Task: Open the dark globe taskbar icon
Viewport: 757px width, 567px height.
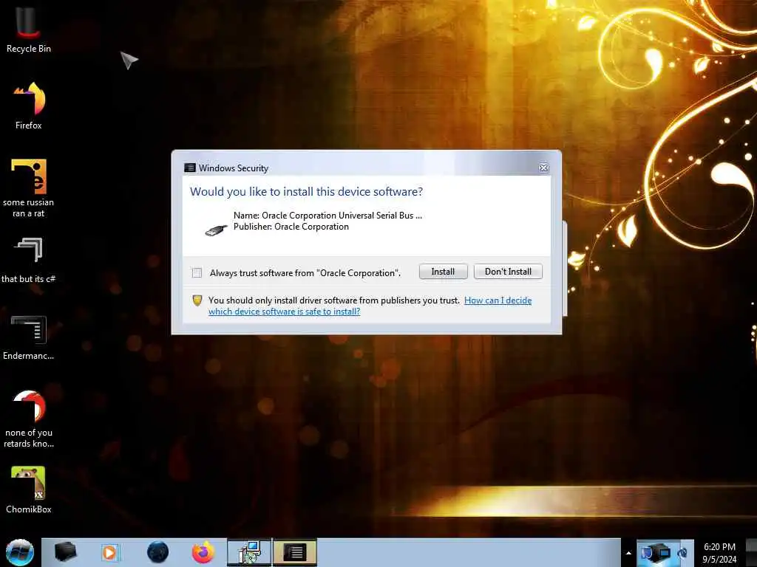Action: (157, 552)
